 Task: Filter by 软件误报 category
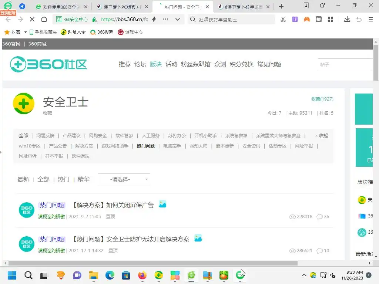[x=80, y=156]
